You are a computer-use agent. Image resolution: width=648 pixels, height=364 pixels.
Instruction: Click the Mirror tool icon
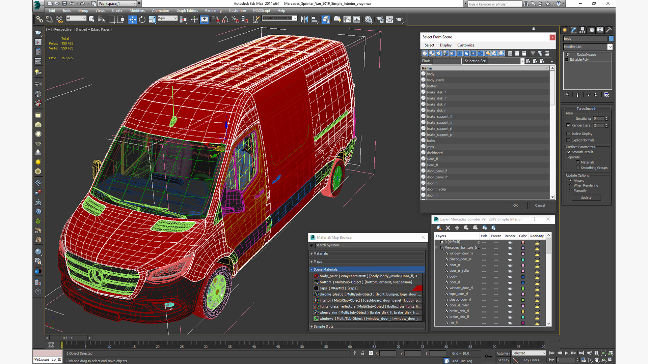pos(304,20)
